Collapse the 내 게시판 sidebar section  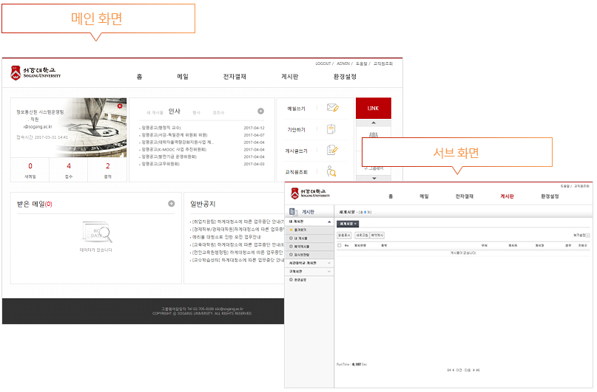(329, 221)
